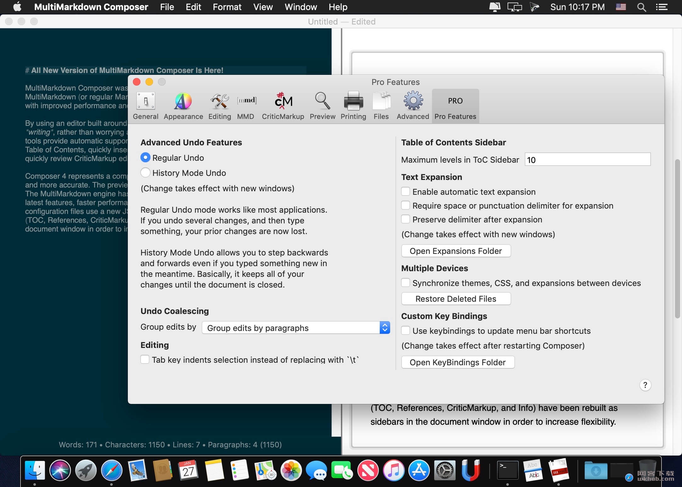This screenshot has width=682, height=487.
Task: Open the Help menu
Action: pos(338,7)
